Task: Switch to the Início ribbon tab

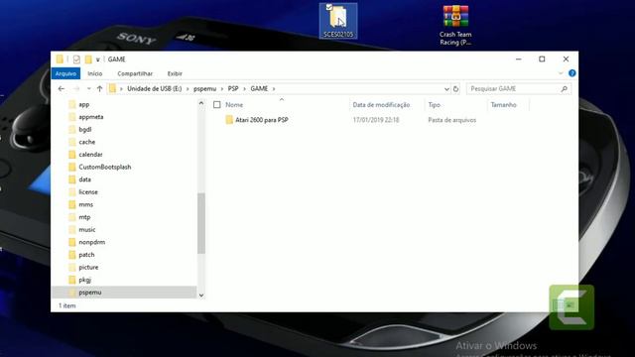Action: coord(95,73)
